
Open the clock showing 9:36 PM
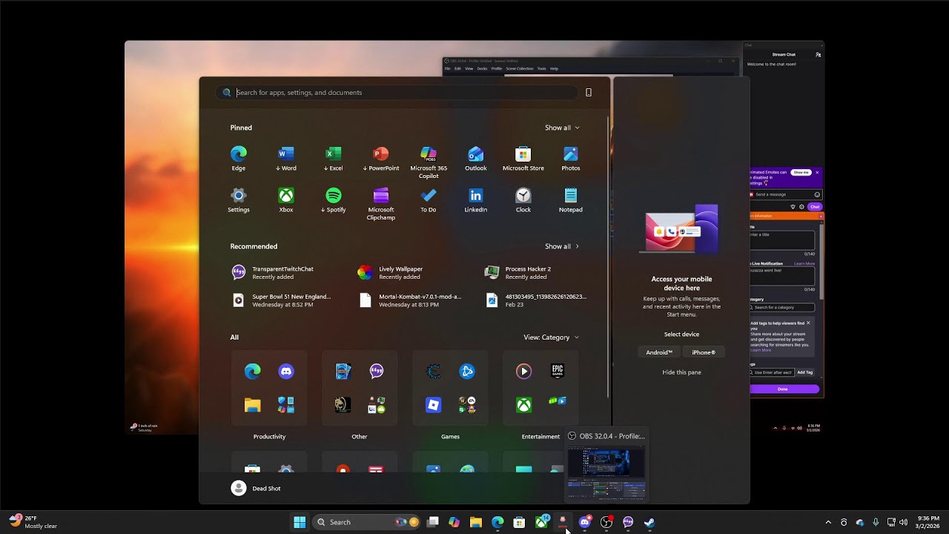tap(928, 522)
